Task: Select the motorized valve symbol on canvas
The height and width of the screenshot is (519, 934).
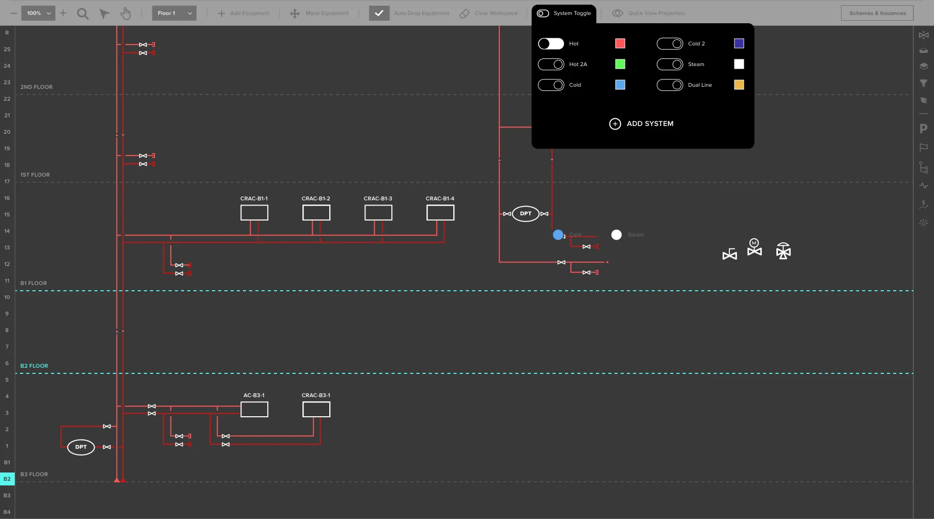Action: coord(755,247)
